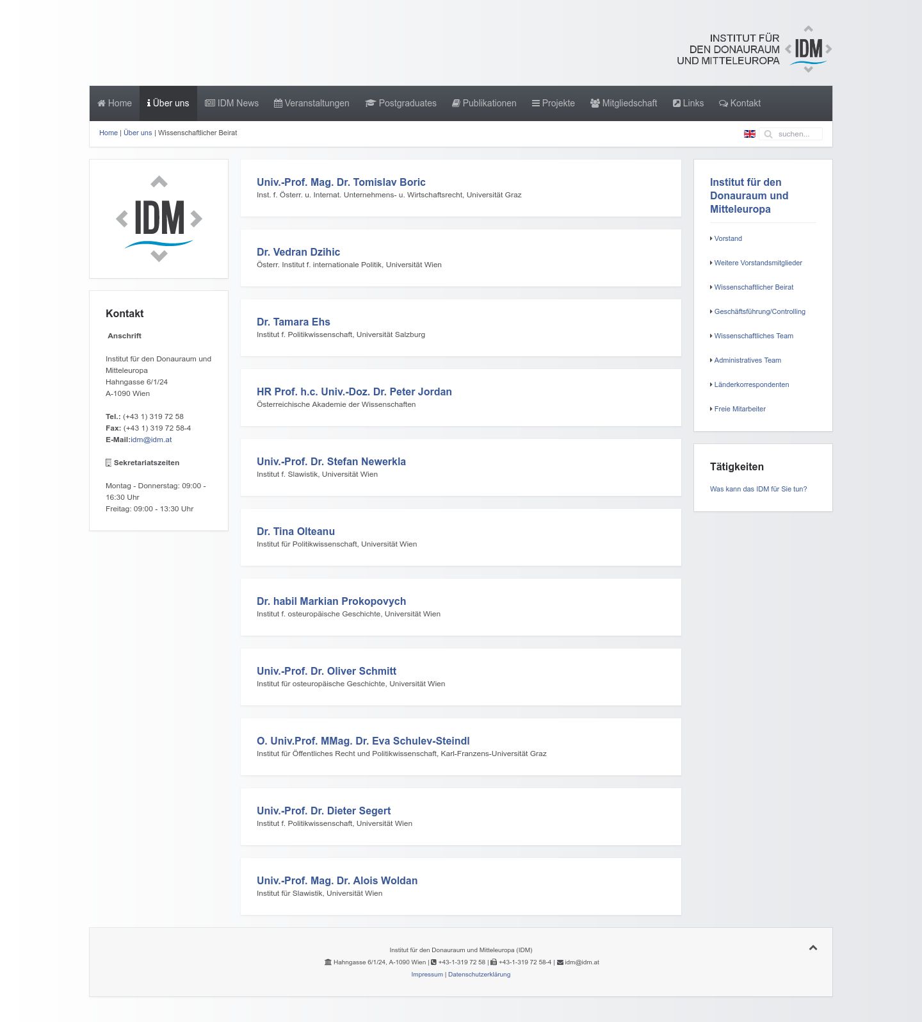Click the info icon beside Über uns

coord(149,103)
